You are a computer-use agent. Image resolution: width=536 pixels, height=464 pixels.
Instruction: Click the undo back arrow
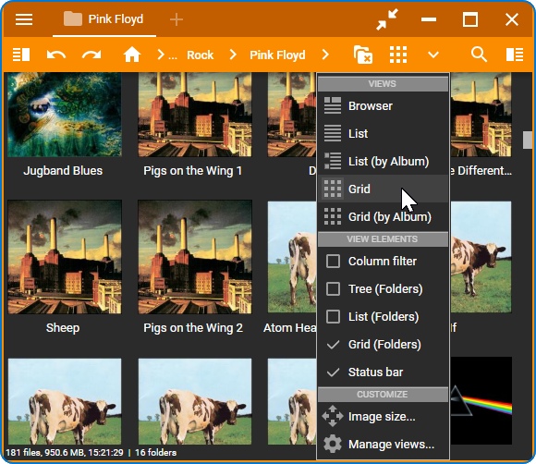point(56,55)
